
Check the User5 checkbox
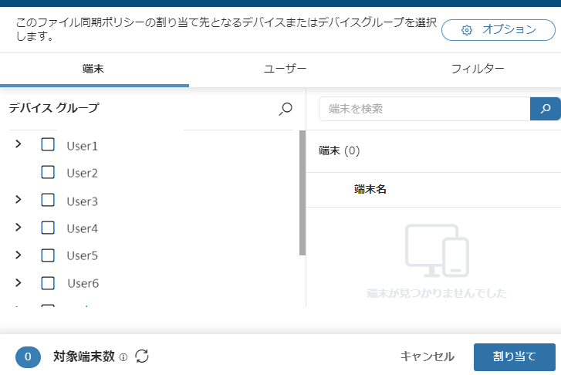tap(48, 255)
